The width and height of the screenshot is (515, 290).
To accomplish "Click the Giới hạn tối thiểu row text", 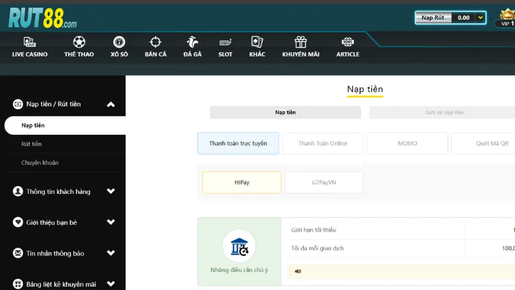I will pos(314,230).
